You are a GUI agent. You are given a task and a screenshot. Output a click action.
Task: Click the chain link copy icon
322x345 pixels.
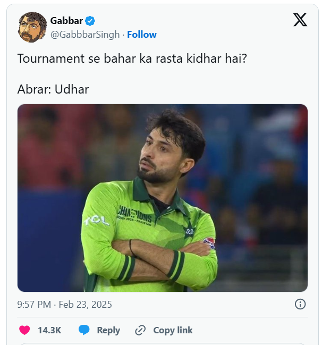point(140,330)
